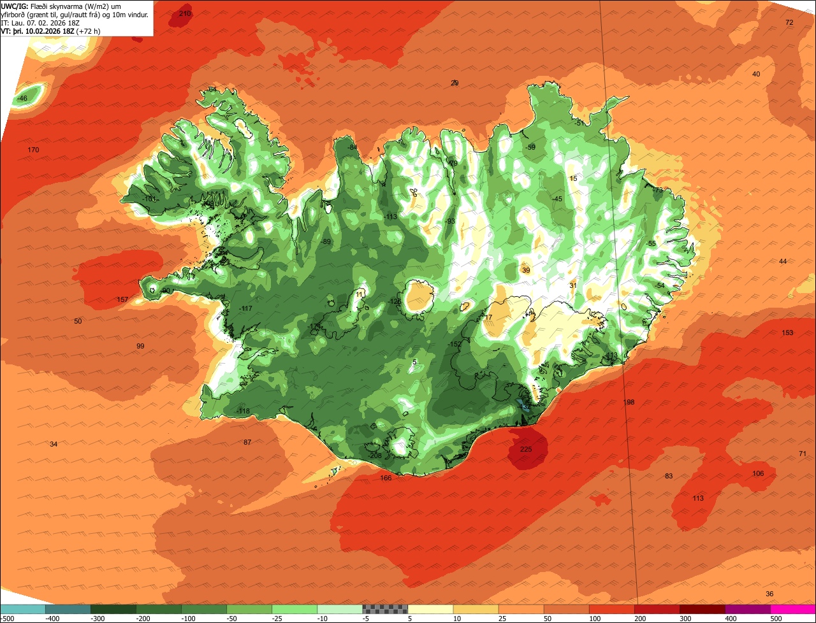The width and height of the screenshot is (816, 623).
Task: Click the map value 17 on Vatnajökull
Action: [x=488, y=317]
